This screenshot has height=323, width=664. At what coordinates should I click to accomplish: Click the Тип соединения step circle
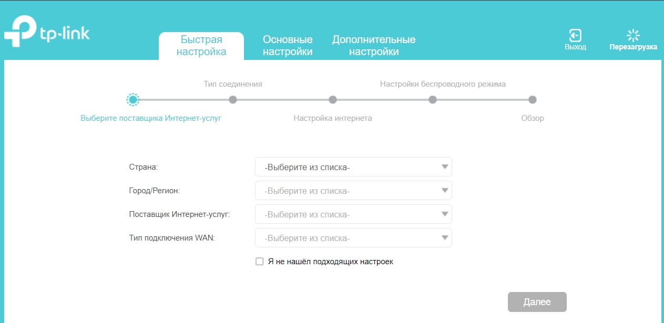(233, 99)
